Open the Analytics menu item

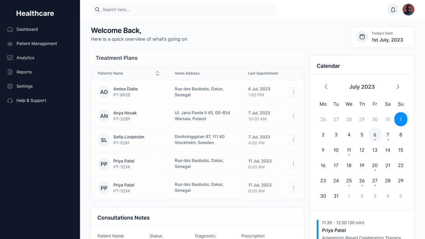click(x=25, y=58)
